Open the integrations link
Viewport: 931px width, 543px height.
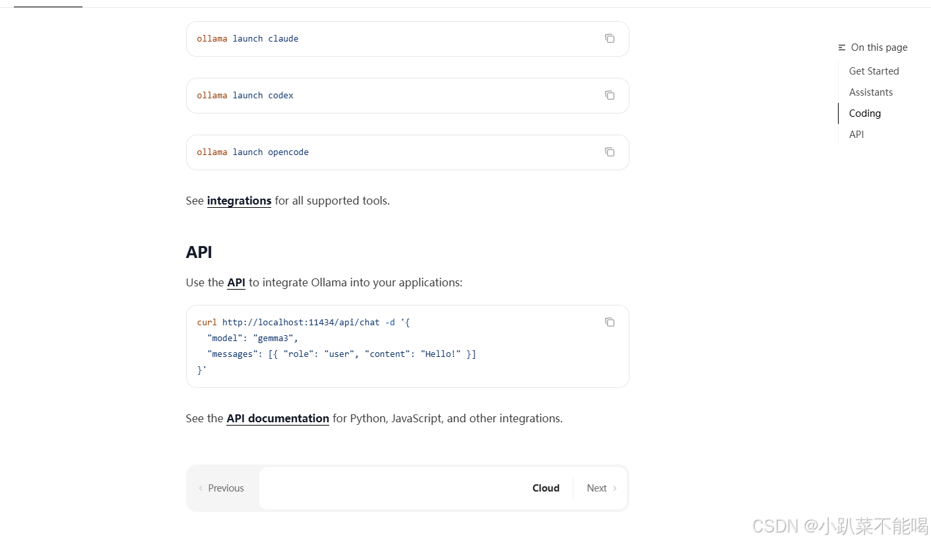pyautogui.click(x=239, y=201)
